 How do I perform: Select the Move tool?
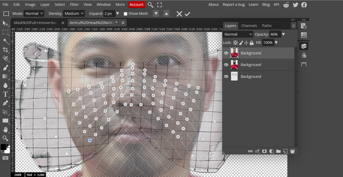[5, 23]
